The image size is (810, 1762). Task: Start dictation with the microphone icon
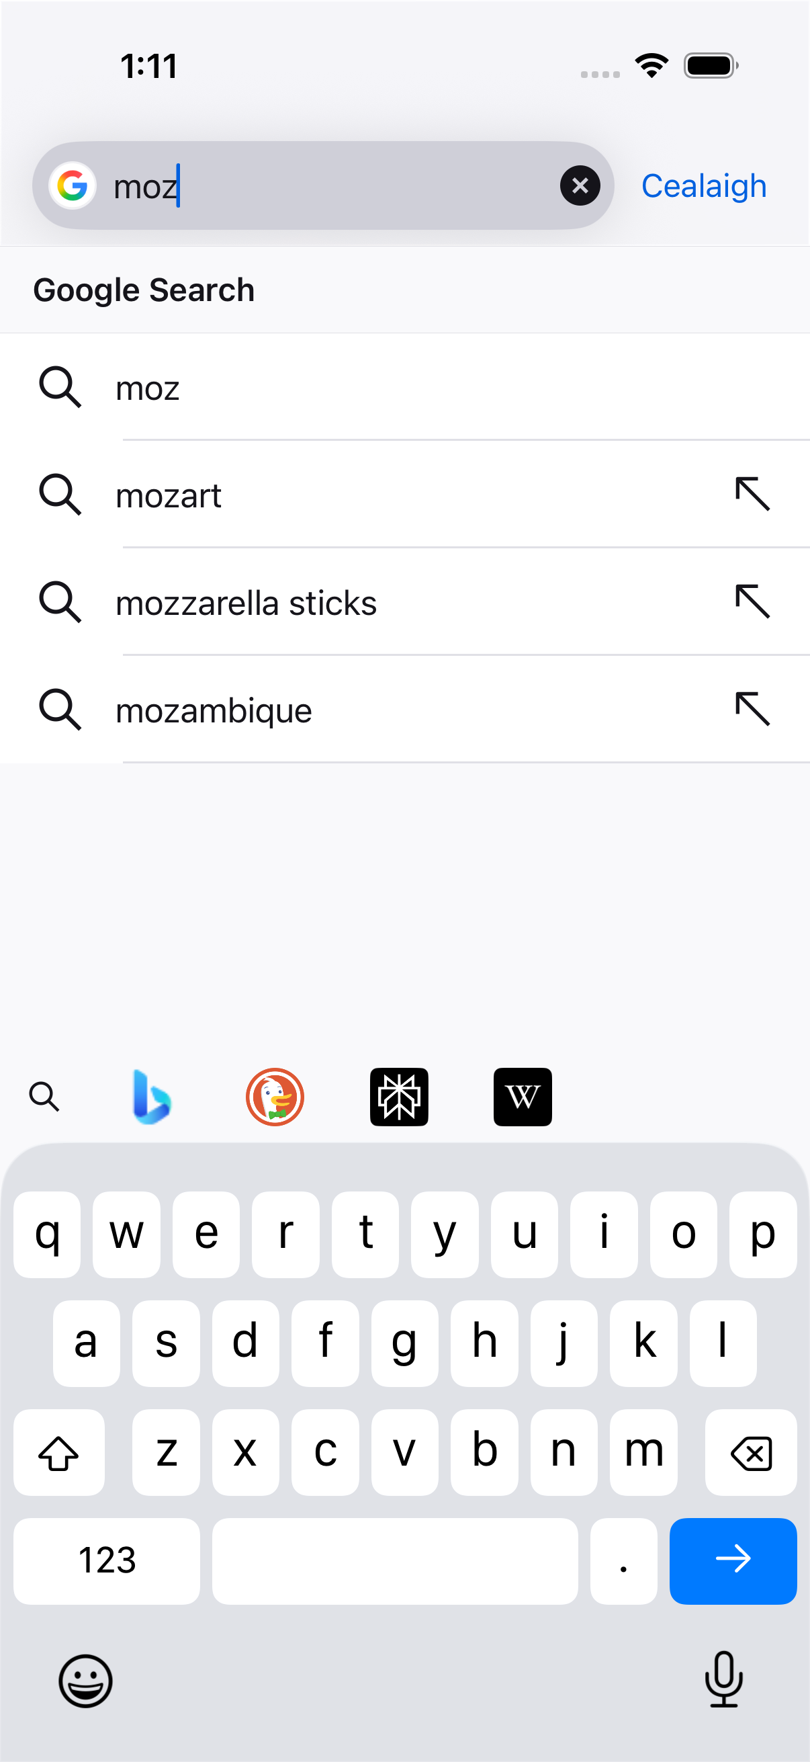[724, 1679]
